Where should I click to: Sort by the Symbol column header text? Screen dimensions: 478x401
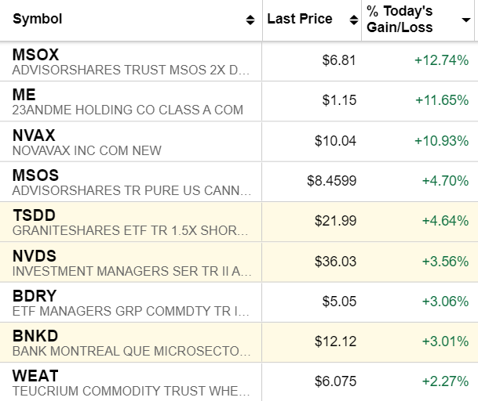[38, 20]
